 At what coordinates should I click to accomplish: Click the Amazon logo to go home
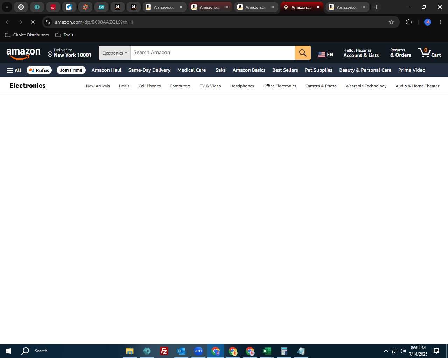[x=23, y=53]
